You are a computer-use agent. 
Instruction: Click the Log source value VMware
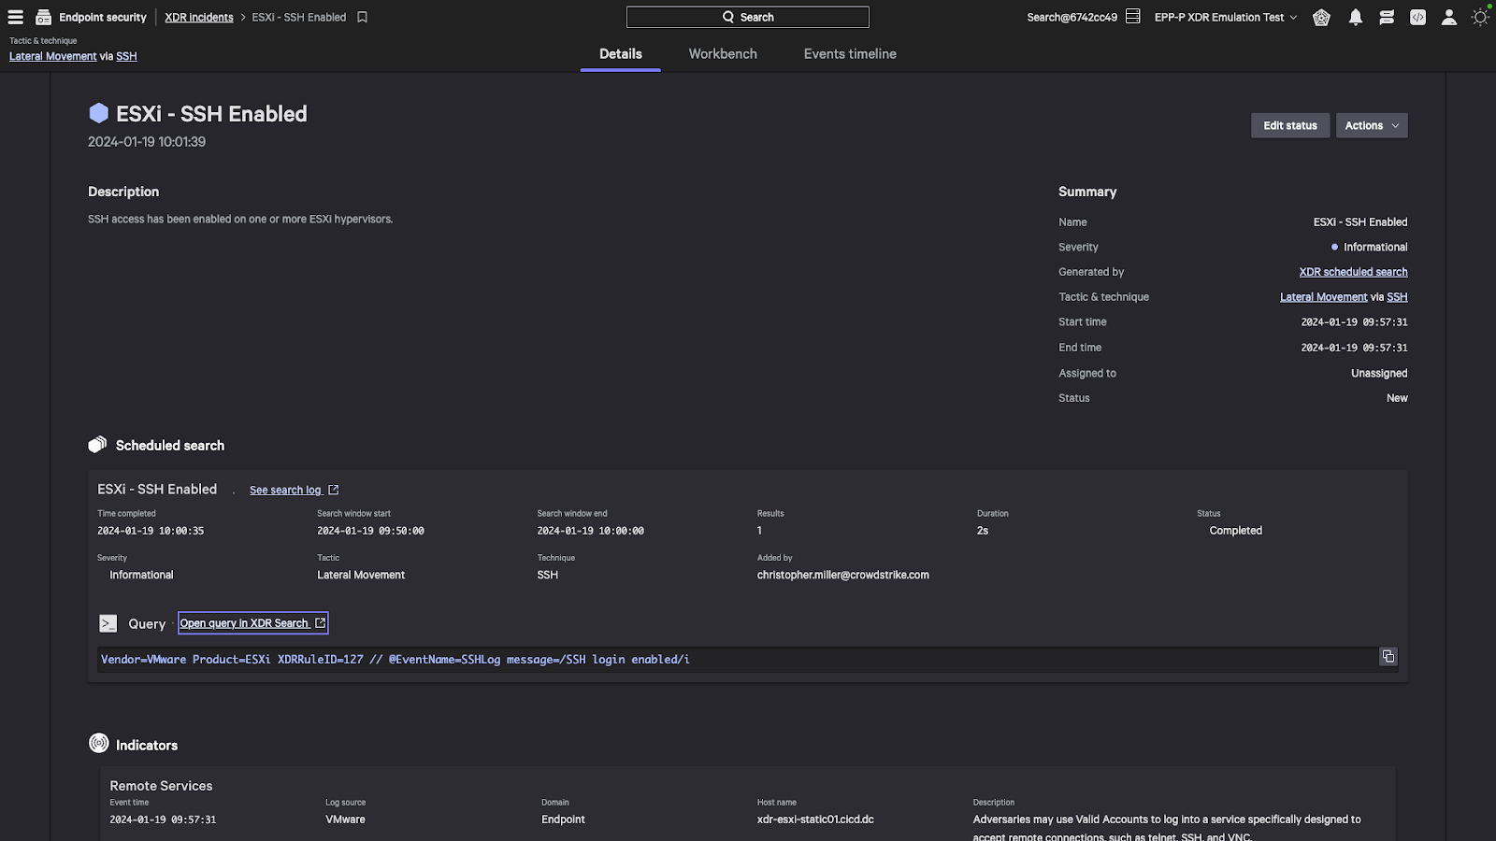(345, 820)
